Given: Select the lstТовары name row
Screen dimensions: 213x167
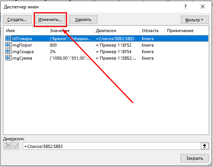Looking at the screenshot, I should pyautogui.click(x=106, y=39).
